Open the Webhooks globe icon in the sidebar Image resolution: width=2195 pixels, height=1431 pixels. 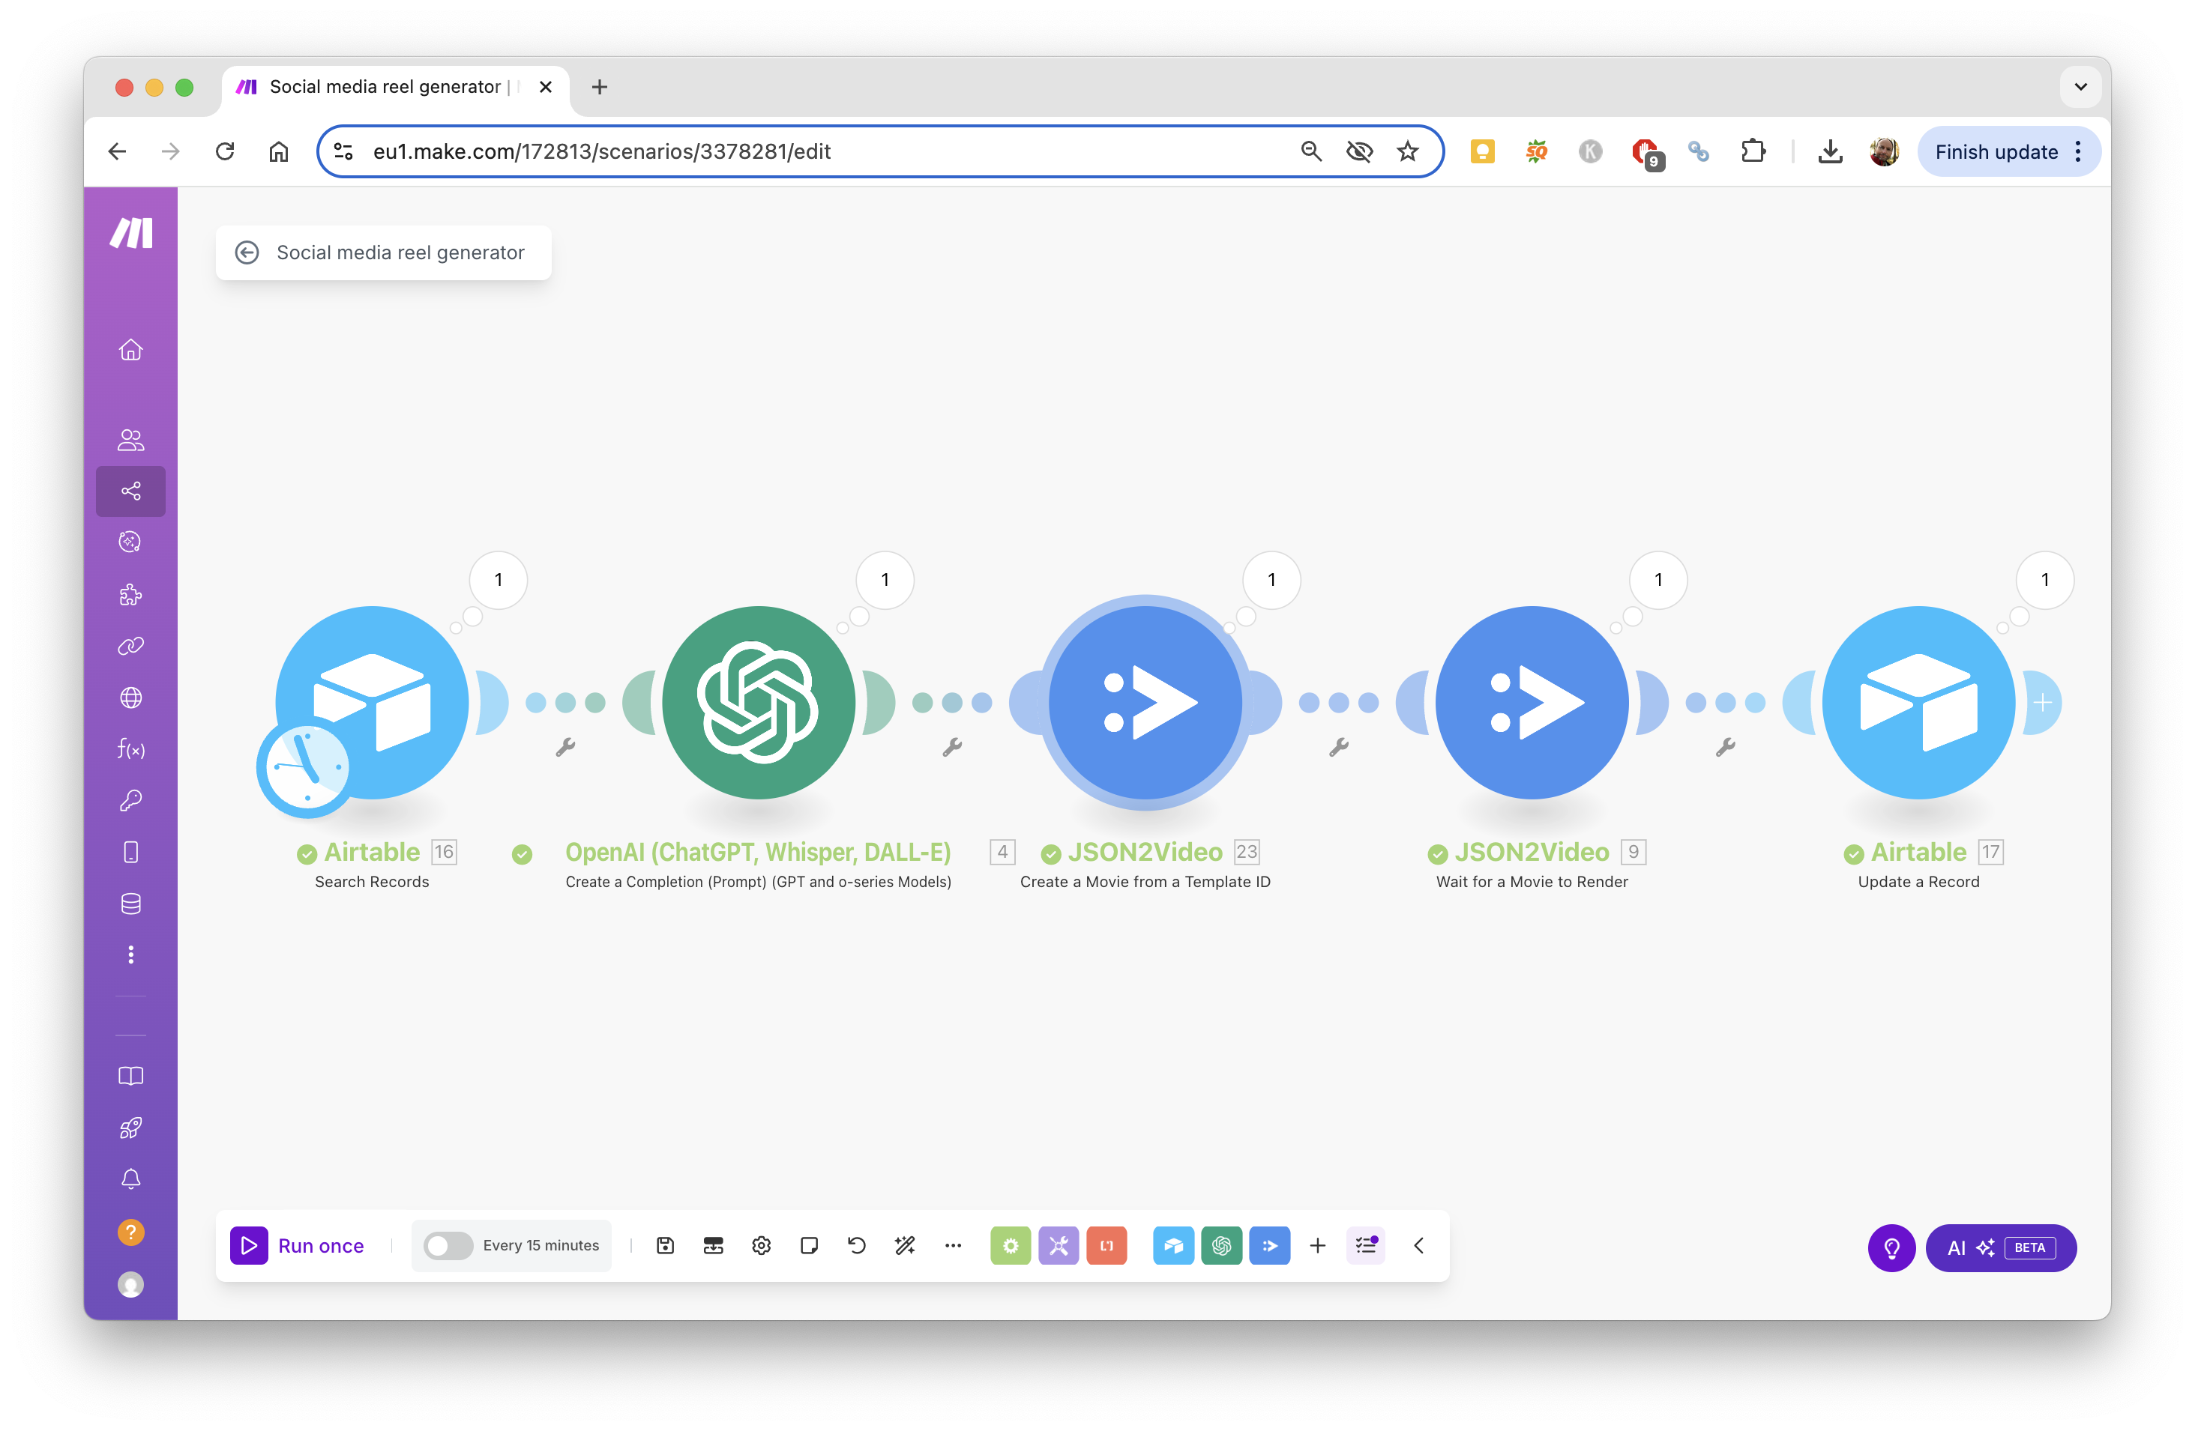(131, 698)
